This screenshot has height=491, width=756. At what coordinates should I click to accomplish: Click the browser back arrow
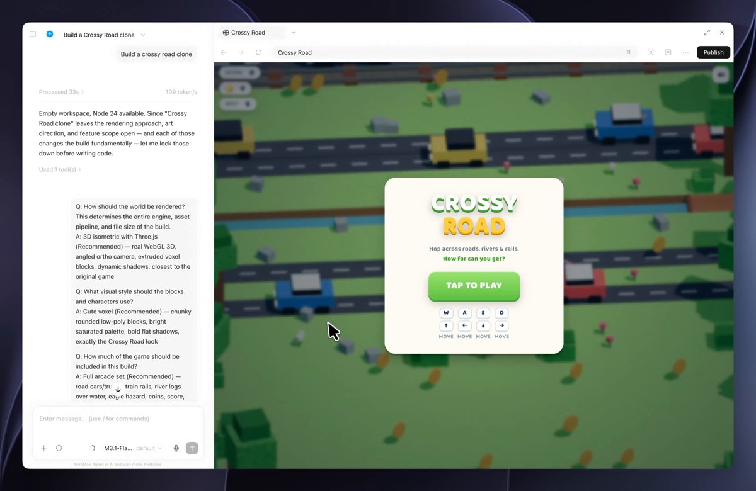[224, 52]
